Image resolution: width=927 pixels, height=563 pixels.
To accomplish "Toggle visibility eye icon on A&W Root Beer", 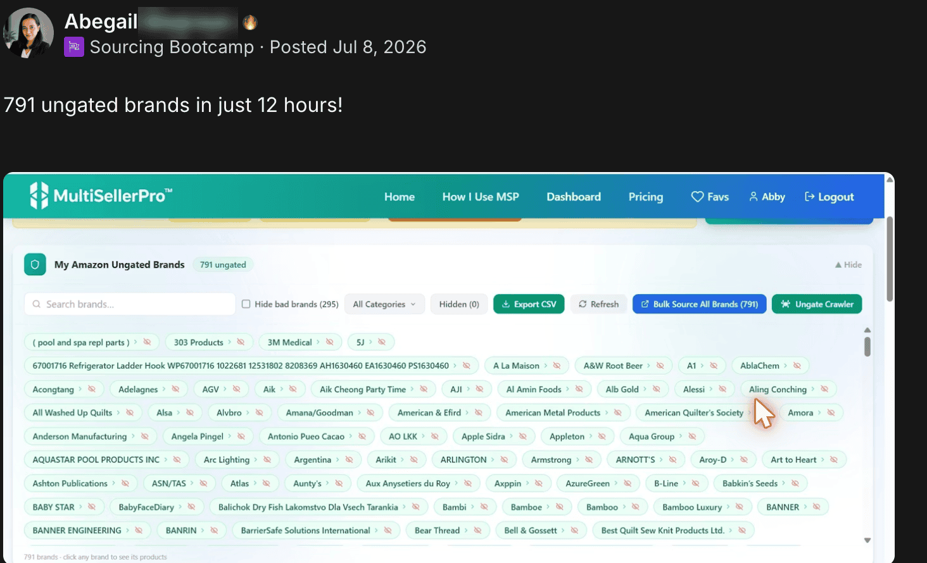I will click(x=660, y=366).
